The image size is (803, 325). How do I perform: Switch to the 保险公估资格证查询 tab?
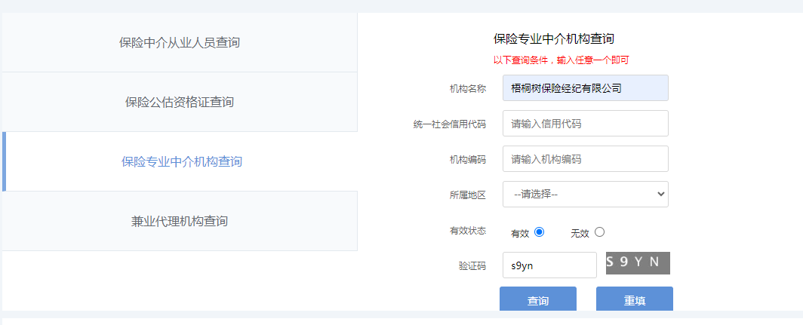point(180,102)
